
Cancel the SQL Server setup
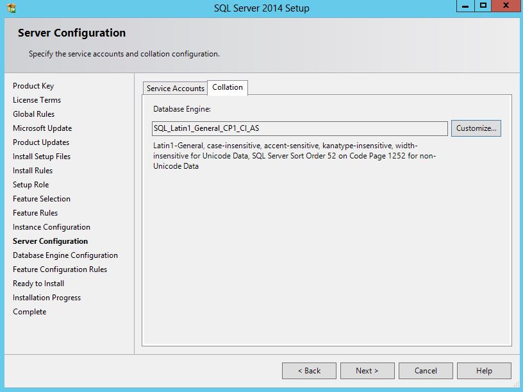(x=426, y=371)
